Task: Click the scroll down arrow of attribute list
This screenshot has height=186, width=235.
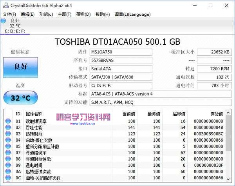Action: tap(228, 179)
